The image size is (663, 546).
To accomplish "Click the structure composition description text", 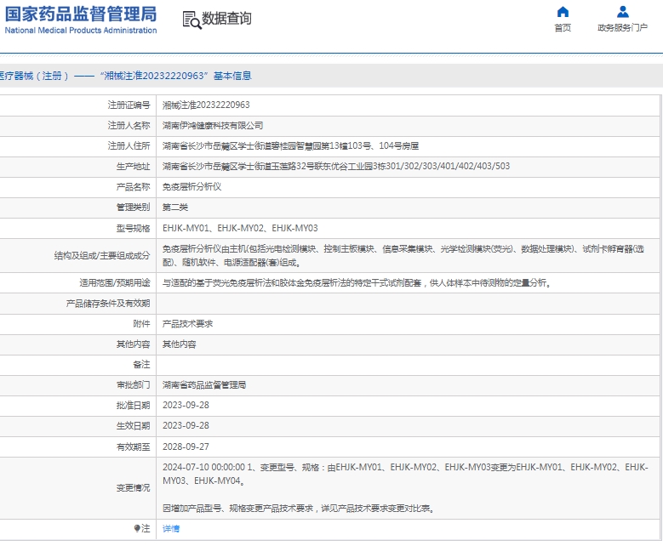I will 403,256.
